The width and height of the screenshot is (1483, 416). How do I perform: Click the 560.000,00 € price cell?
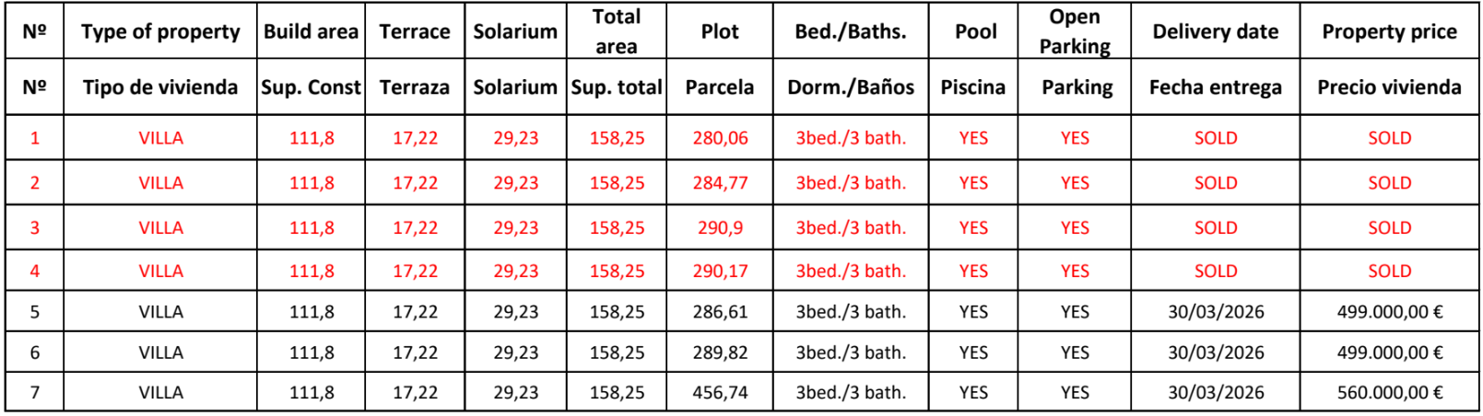(1389, 392)
